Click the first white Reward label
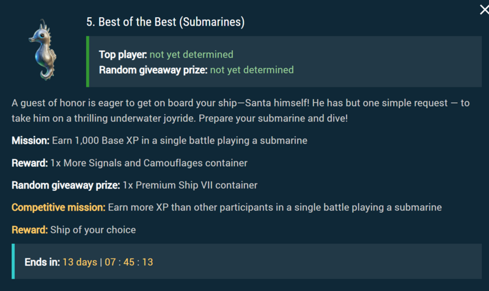 click(x=29, y=163)
